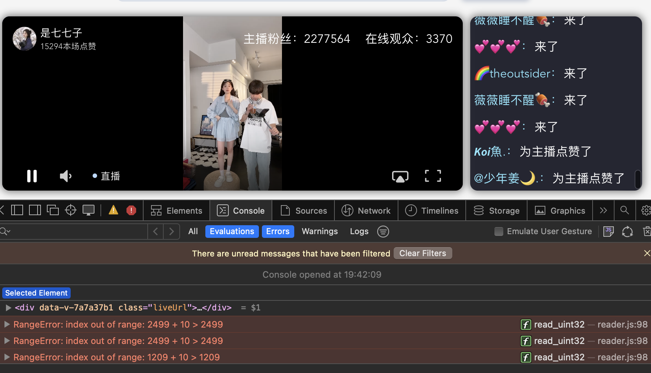
Task: Expand the first RangeError log entry
Action: click(x=7, y=324)
